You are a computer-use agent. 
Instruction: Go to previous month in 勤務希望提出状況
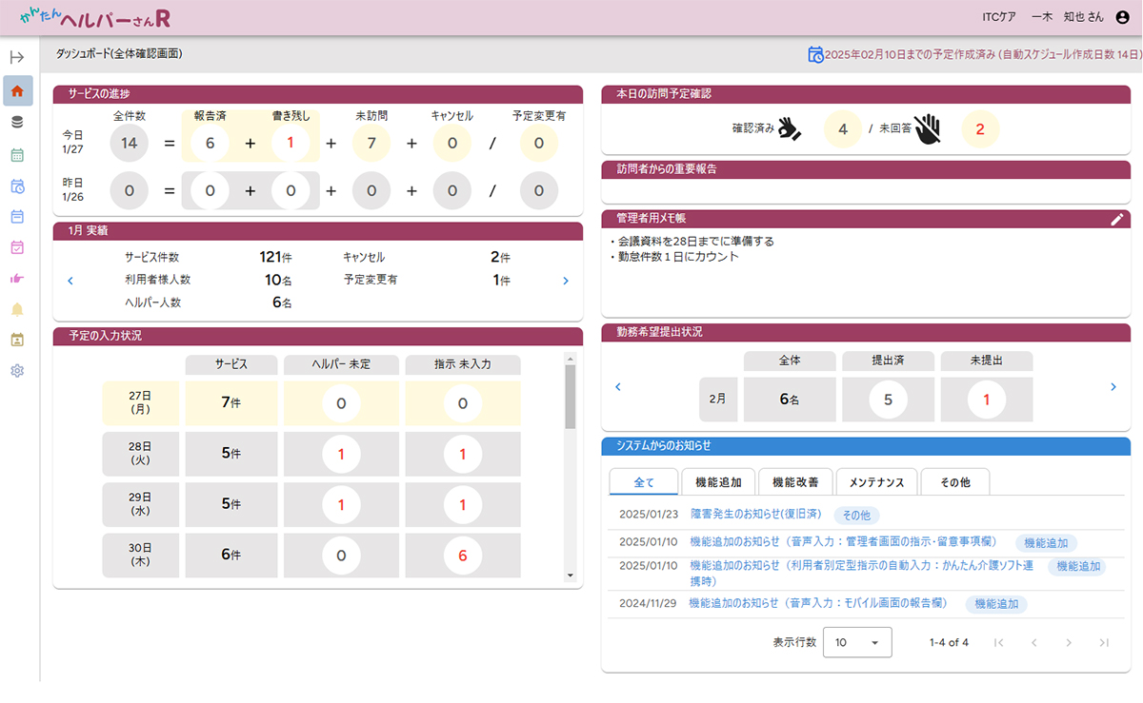(618, 386)
